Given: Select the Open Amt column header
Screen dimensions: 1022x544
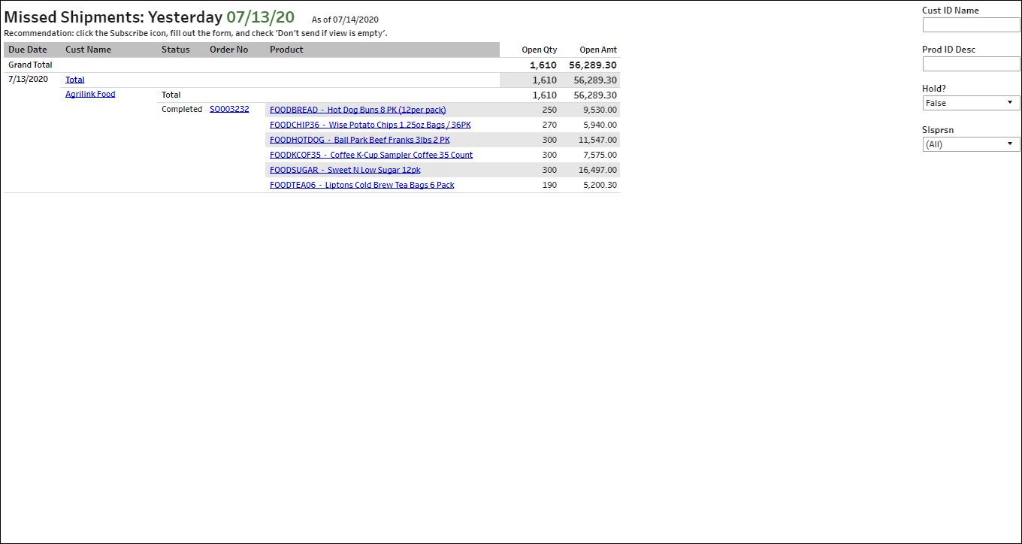Looking at the screenshot, I should tap(597, 50).
